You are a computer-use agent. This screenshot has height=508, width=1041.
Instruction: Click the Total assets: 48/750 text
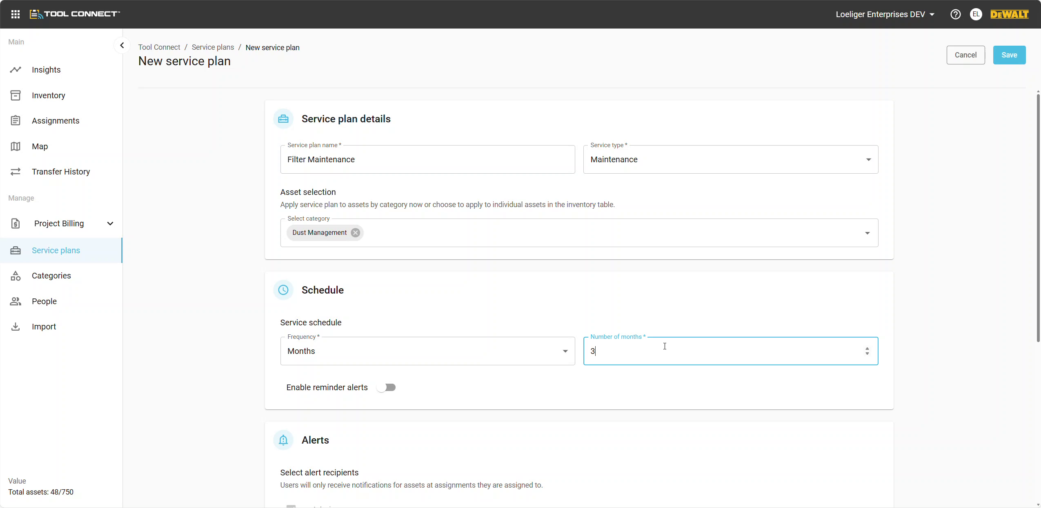pos(41,492)
